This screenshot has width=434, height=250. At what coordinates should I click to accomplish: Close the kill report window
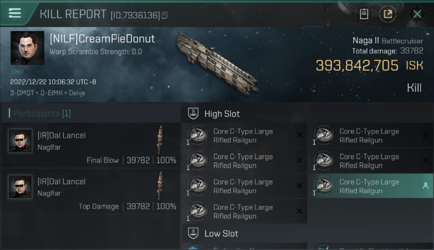click(x=417, y=14)
